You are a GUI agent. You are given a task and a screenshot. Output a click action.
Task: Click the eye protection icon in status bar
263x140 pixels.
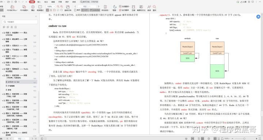click(186, 139)
